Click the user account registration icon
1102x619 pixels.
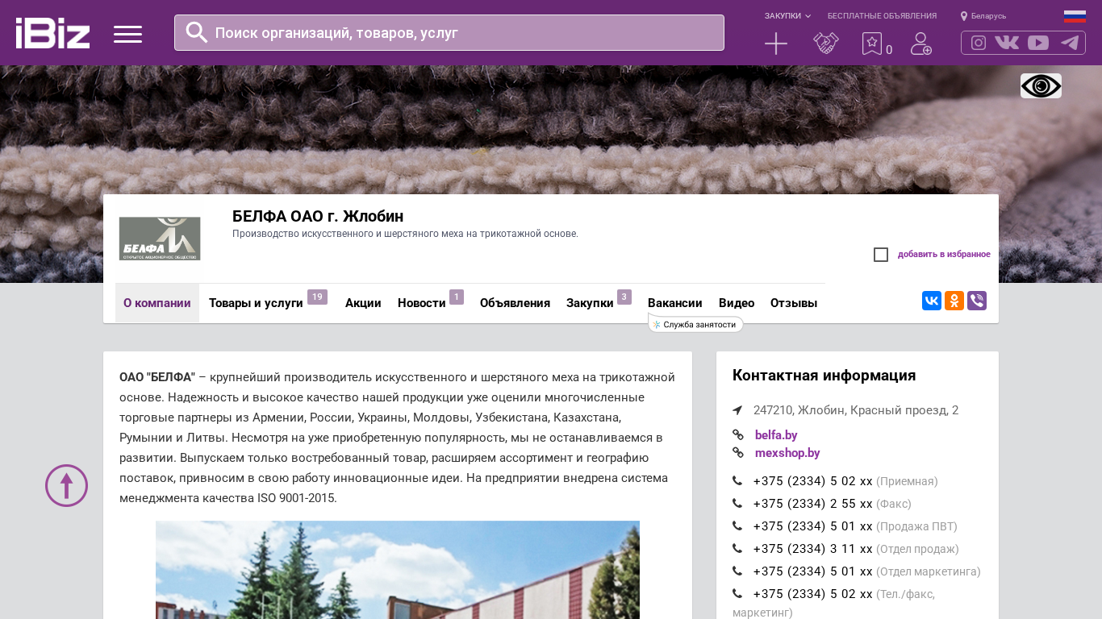click(921, 44)
